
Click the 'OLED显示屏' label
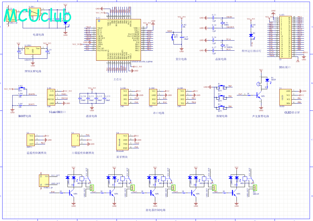[292, 112]
